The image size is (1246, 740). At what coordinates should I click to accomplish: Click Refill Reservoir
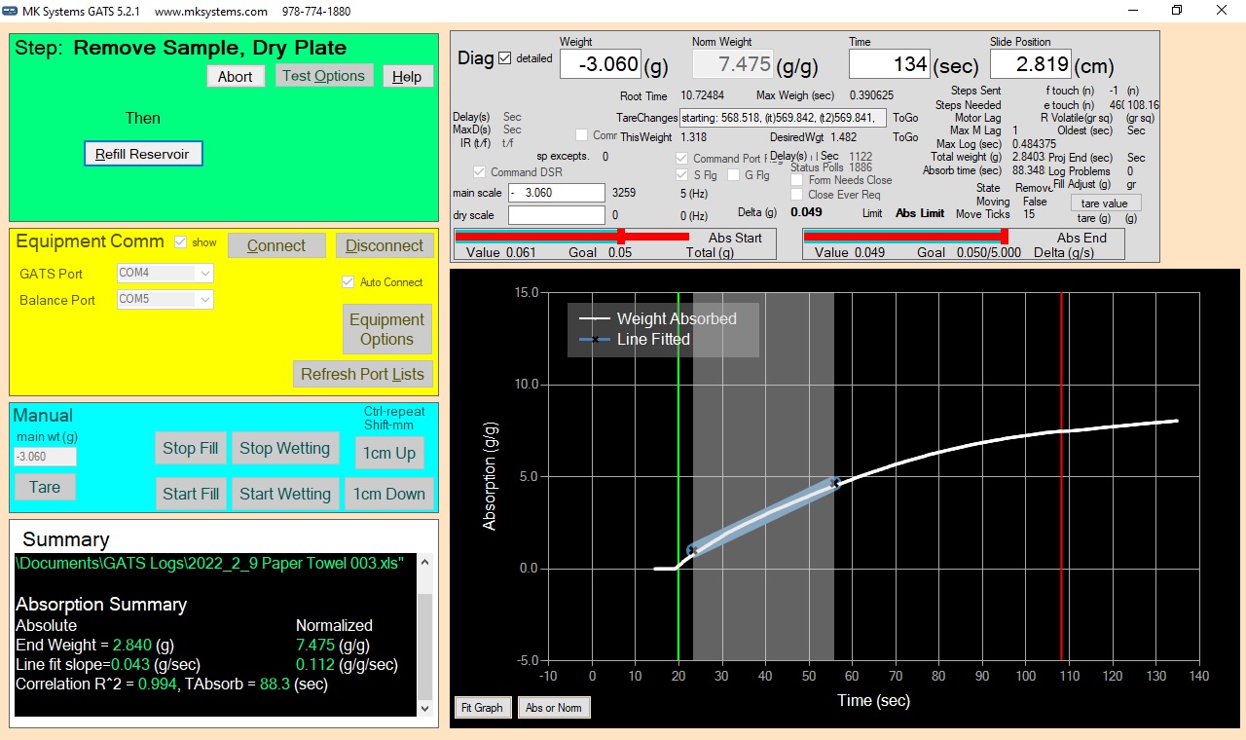coord(142,154)
